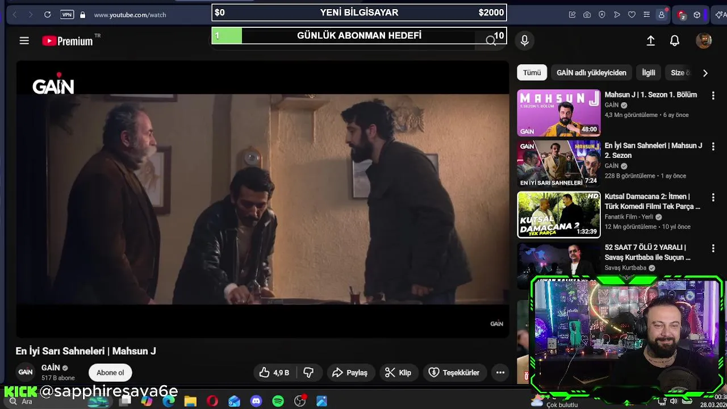The width and height of the screenshot is (727, 409).
Task: Like the video with thumbs up
Action: 274,373
